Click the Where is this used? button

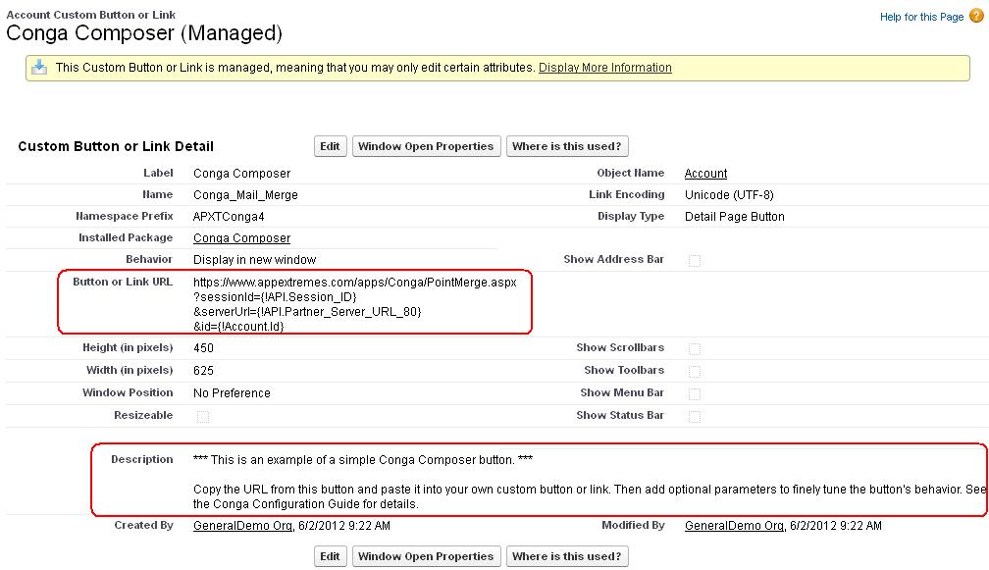[566, 145]
